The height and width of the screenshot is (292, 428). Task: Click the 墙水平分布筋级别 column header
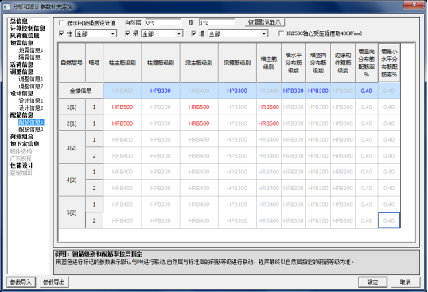click(294, 63)
